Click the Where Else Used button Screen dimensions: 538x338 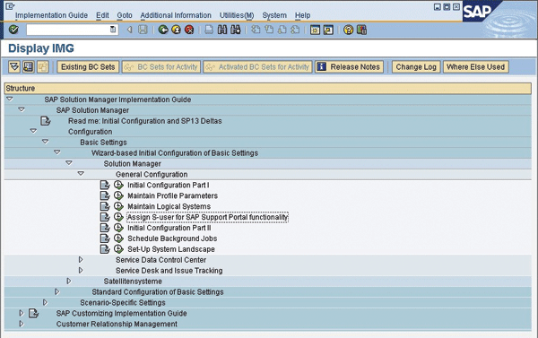[x=475, y=67]
